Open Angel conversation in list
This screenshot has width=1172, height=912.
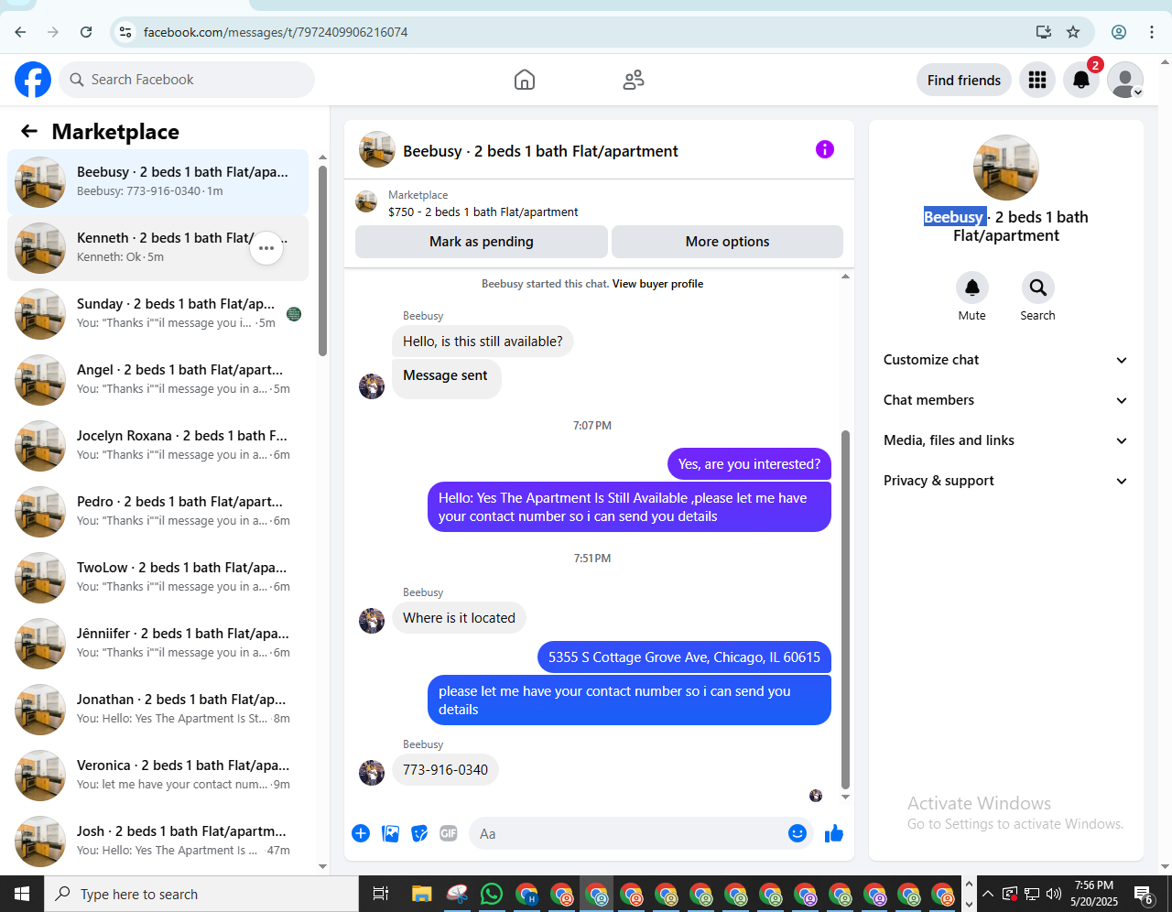[x=157, y=380]
